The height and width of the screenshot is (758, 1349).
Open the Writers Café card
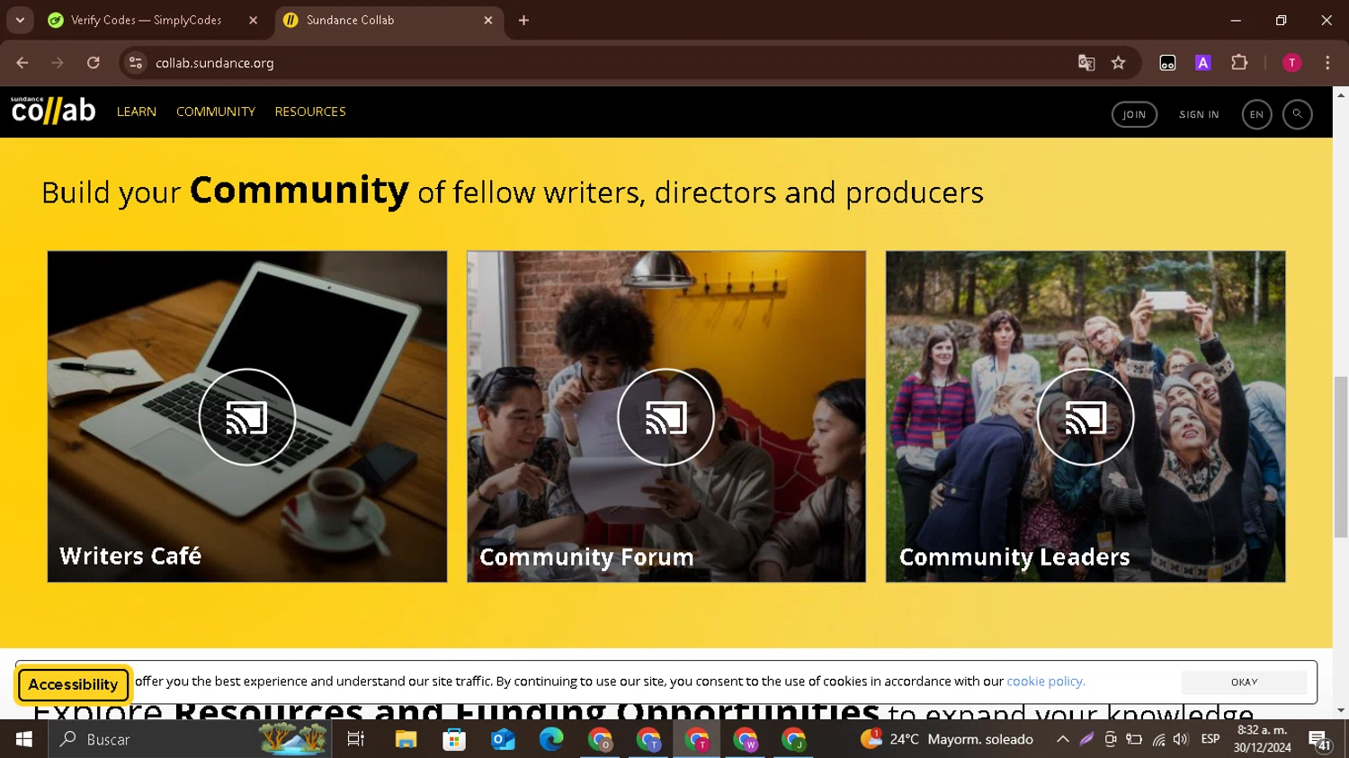pyautogui.click(x=247, y=416)
